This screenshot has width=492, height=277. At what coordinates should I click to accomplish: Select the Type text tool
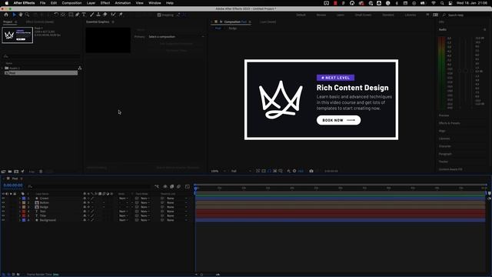pyautogui.click(x=84, y=15)
